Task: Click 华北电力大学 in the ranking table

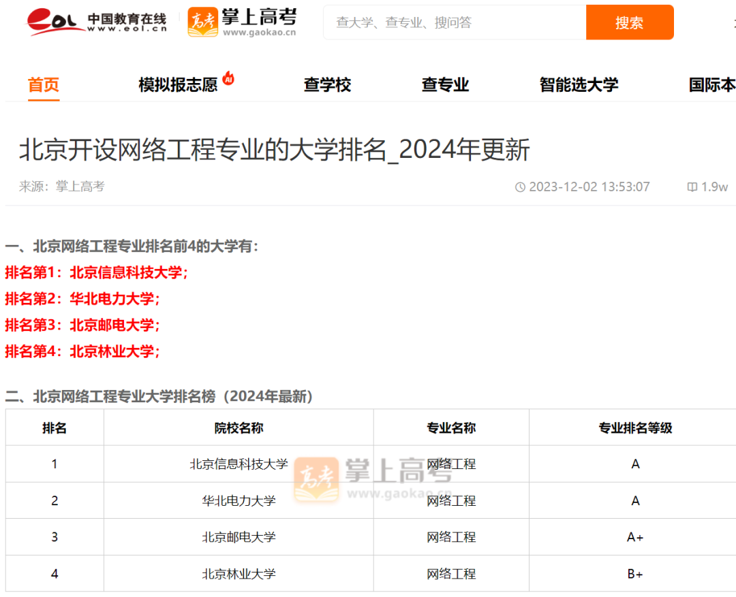Action: click(239, 501)
